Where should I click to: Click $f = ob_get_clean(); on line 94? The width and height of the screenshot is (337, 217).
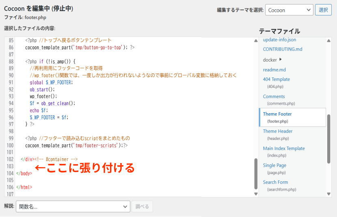coord(52,103)
